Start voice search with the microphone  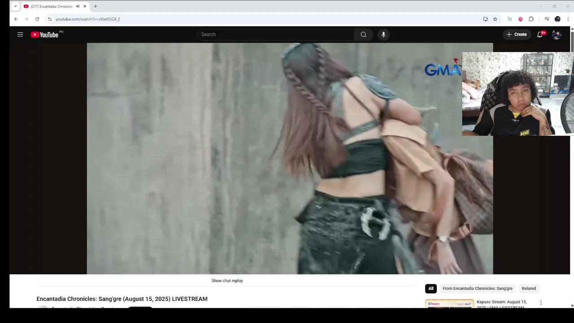coord(383,35)
